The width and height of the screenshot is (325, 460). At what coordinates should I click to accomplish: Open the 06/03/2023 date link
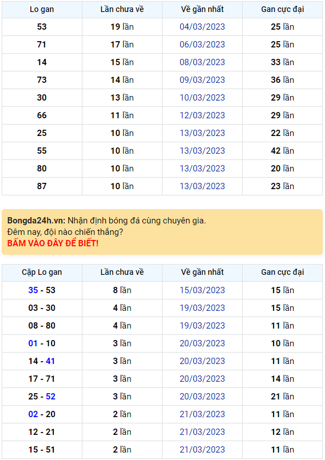[202, 45]
